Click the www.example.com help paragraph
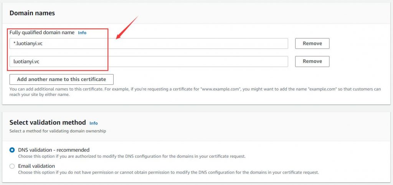Viewport: 393px width, 185px height. coord(195,92)
